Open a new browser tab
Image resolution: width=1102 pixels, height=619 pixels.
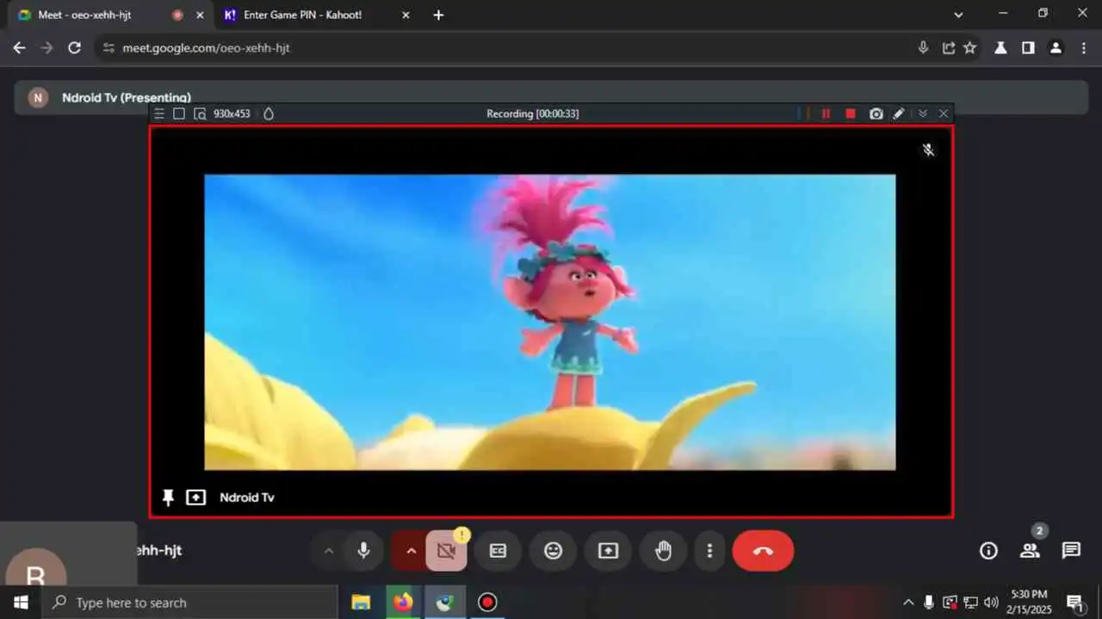[x=438, y=15]
